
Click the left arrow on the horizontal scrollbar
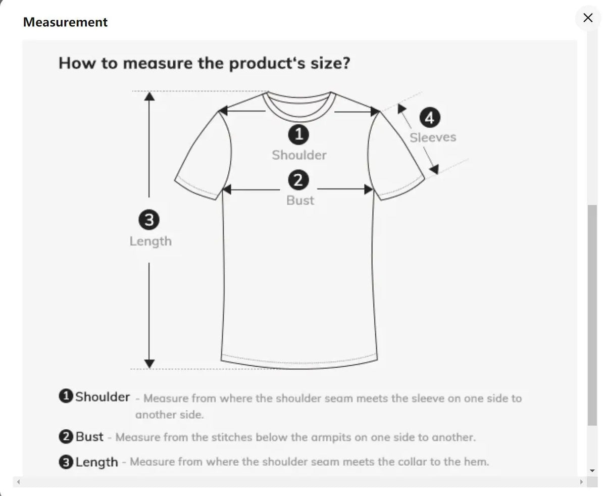18,482
